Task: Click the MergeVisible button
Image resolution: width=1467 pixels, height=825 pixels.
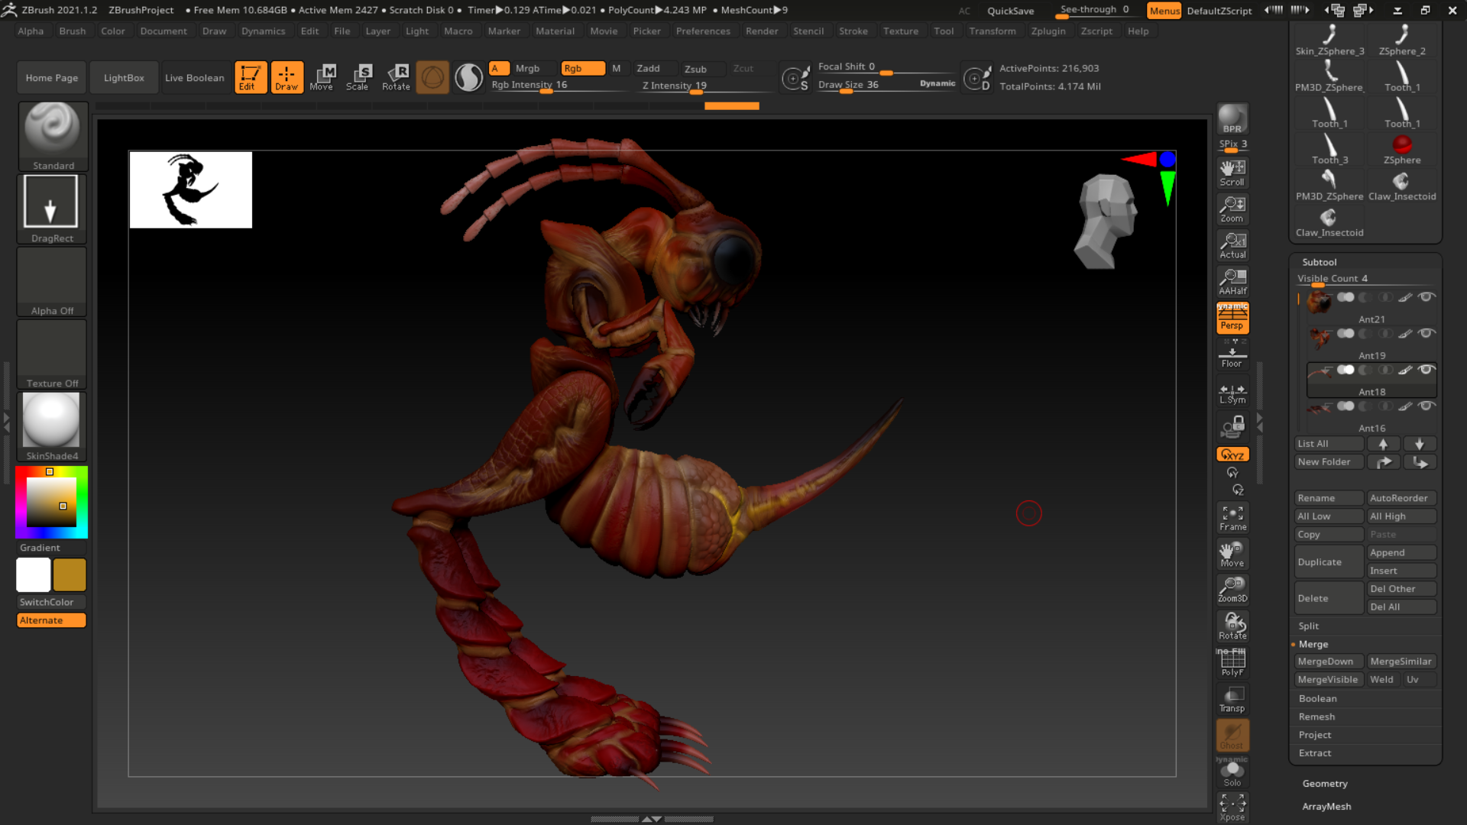Action: (x=1328, y=679)
